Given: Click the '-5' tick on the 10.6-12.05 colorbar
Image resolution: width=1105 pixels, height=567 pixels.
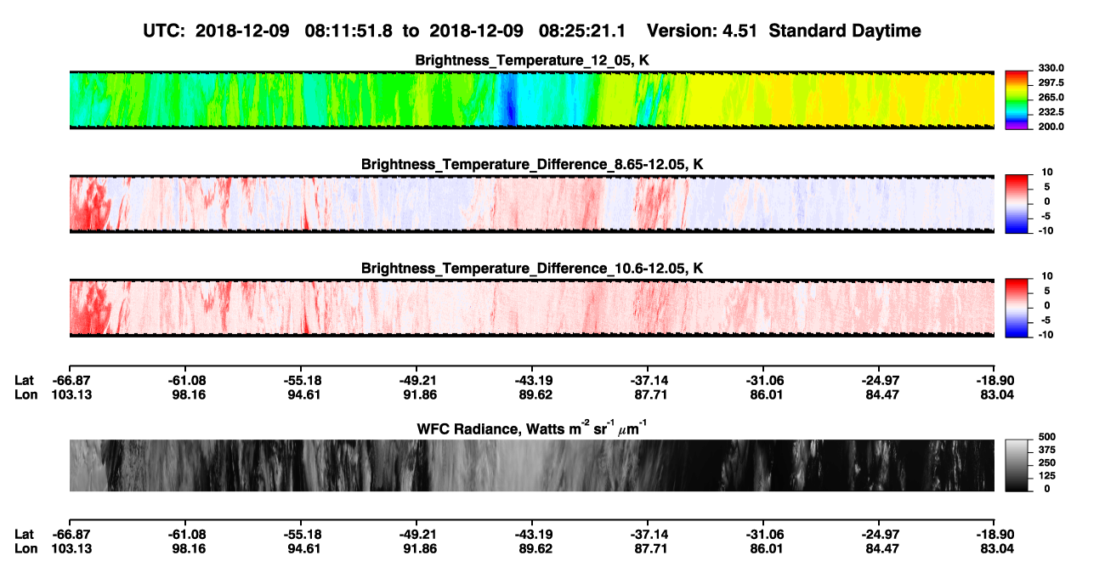Looking at the screenshot, I should tap(1047, 320).
